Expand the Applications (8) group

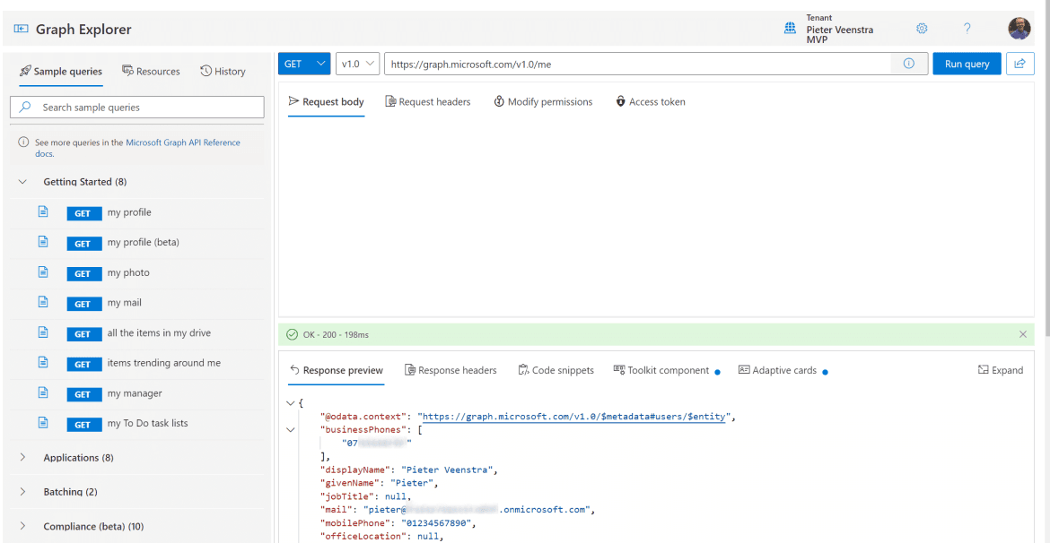click(x=22, y=457)
